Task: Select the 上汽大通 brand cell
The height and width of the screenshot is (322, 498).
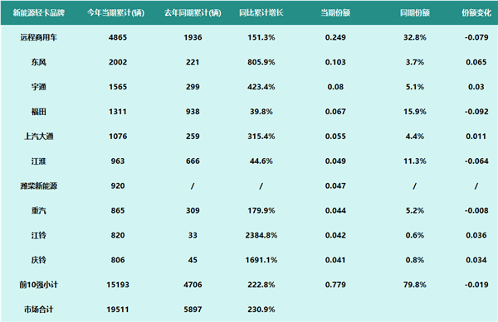Action: tap(39, 136)
